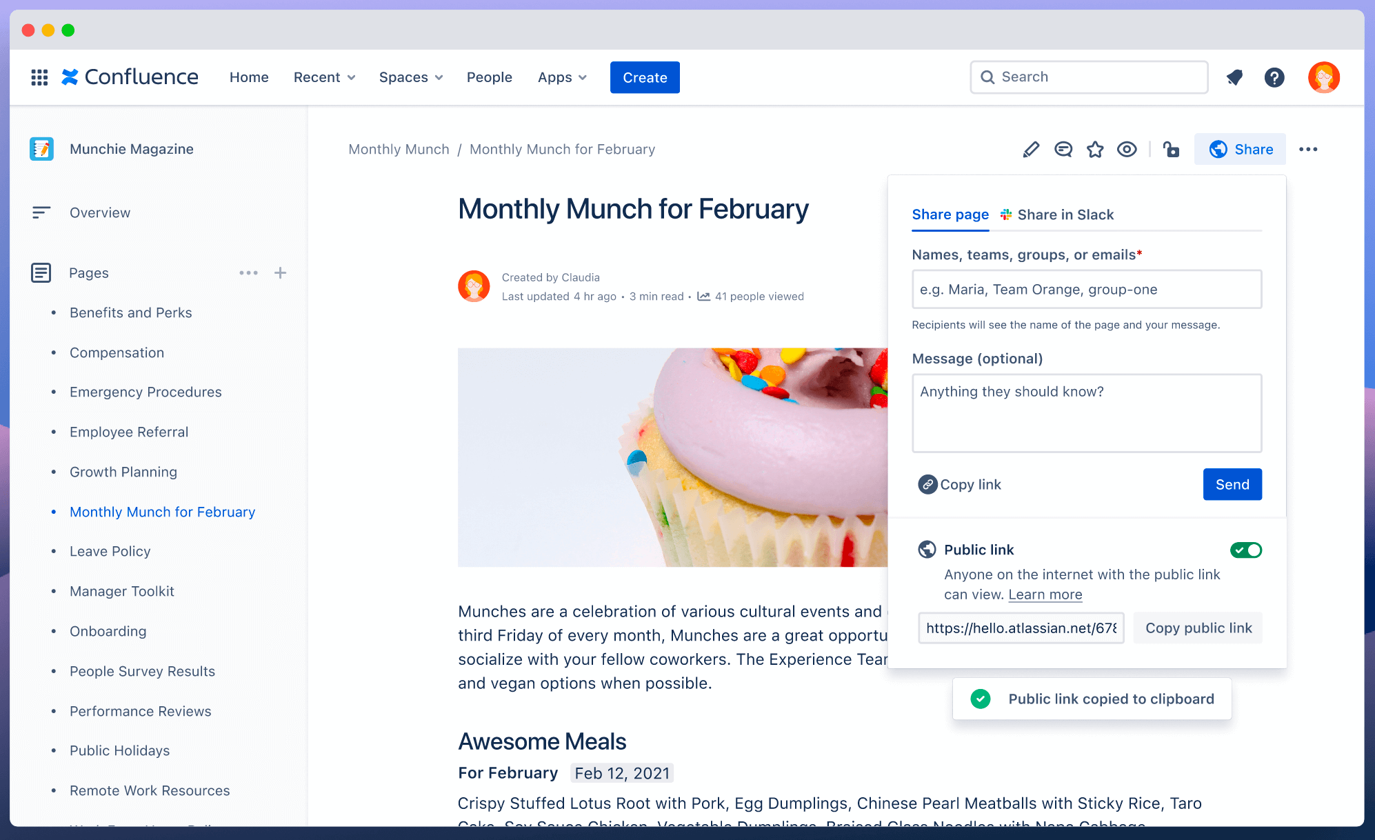Click the notifications bell icon
Image resolution: width=1375 pixels, height=840 pixels.
coord(1234,77)
